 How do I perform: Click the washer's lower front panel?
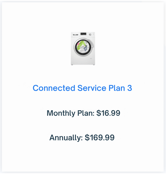[83, 60]
